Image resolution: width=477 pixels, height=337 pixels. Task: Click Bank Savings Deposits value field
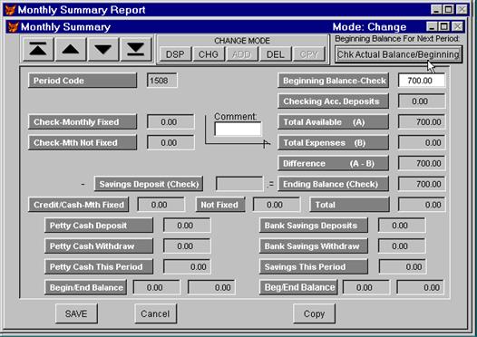pyautogui.click(x=402, y=226)
